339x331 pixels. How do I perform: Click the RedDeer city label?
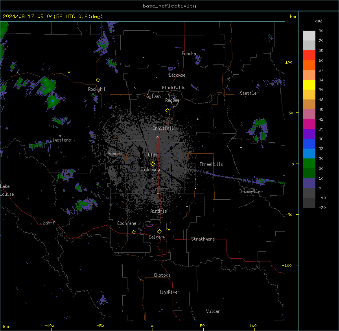coord(173,100)
